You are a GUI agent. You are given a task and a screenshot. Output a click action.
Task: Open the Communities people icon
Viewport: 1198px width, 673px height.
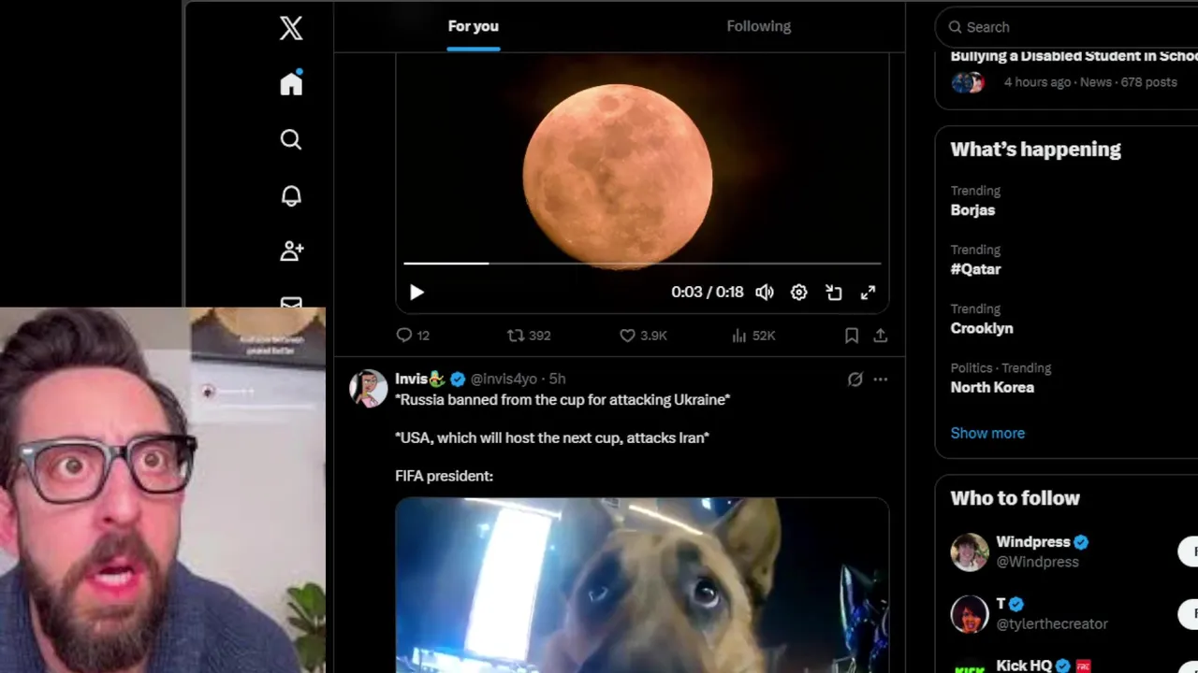(291, 251)
